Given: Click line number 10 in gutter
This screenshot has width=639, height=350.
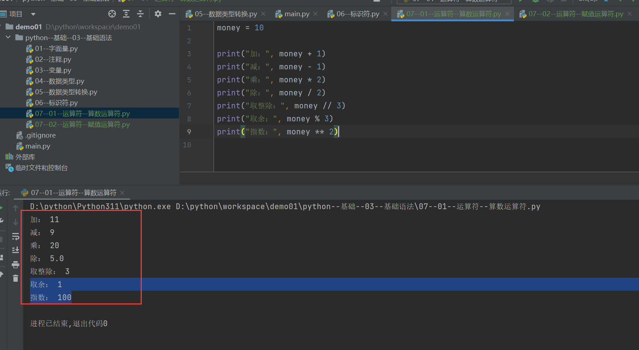Looking at the screenshot, I should [187, 145].
